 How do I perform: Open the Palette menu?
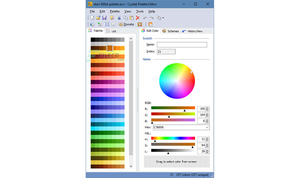(115, 11)
